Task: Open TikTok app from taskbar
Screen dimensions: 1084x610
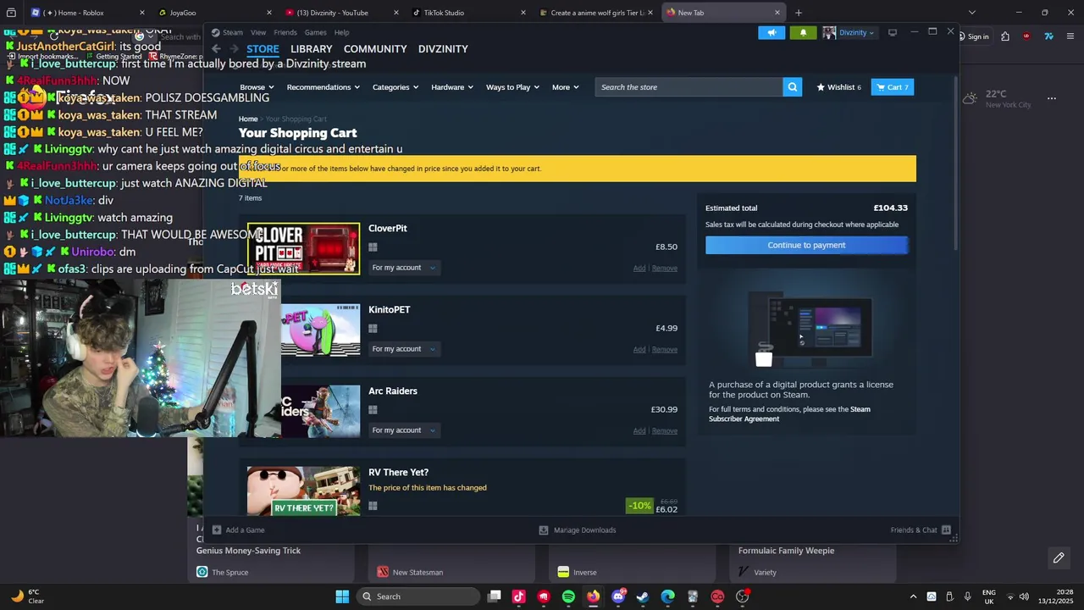Action: click(x=519, y=596)
